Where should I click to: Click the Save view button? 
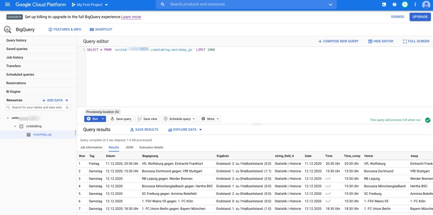[x=147, y=119]
